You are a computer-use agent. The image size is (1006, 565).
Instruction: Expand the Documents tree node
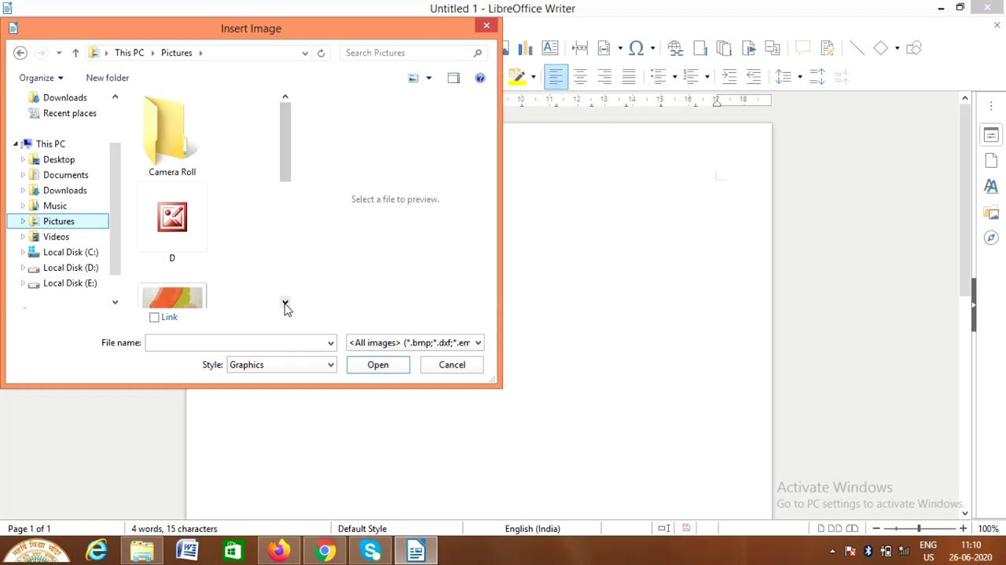click(x=23, y=175)
